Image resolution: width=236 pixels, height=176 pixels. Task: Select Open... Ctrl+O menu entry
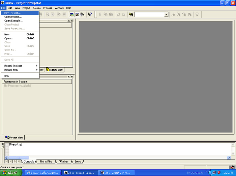tap(20, 38)
